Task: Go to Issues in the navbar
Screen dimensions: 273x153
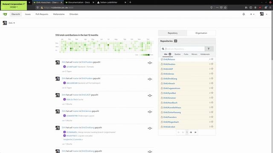Action: pos(28,14)
